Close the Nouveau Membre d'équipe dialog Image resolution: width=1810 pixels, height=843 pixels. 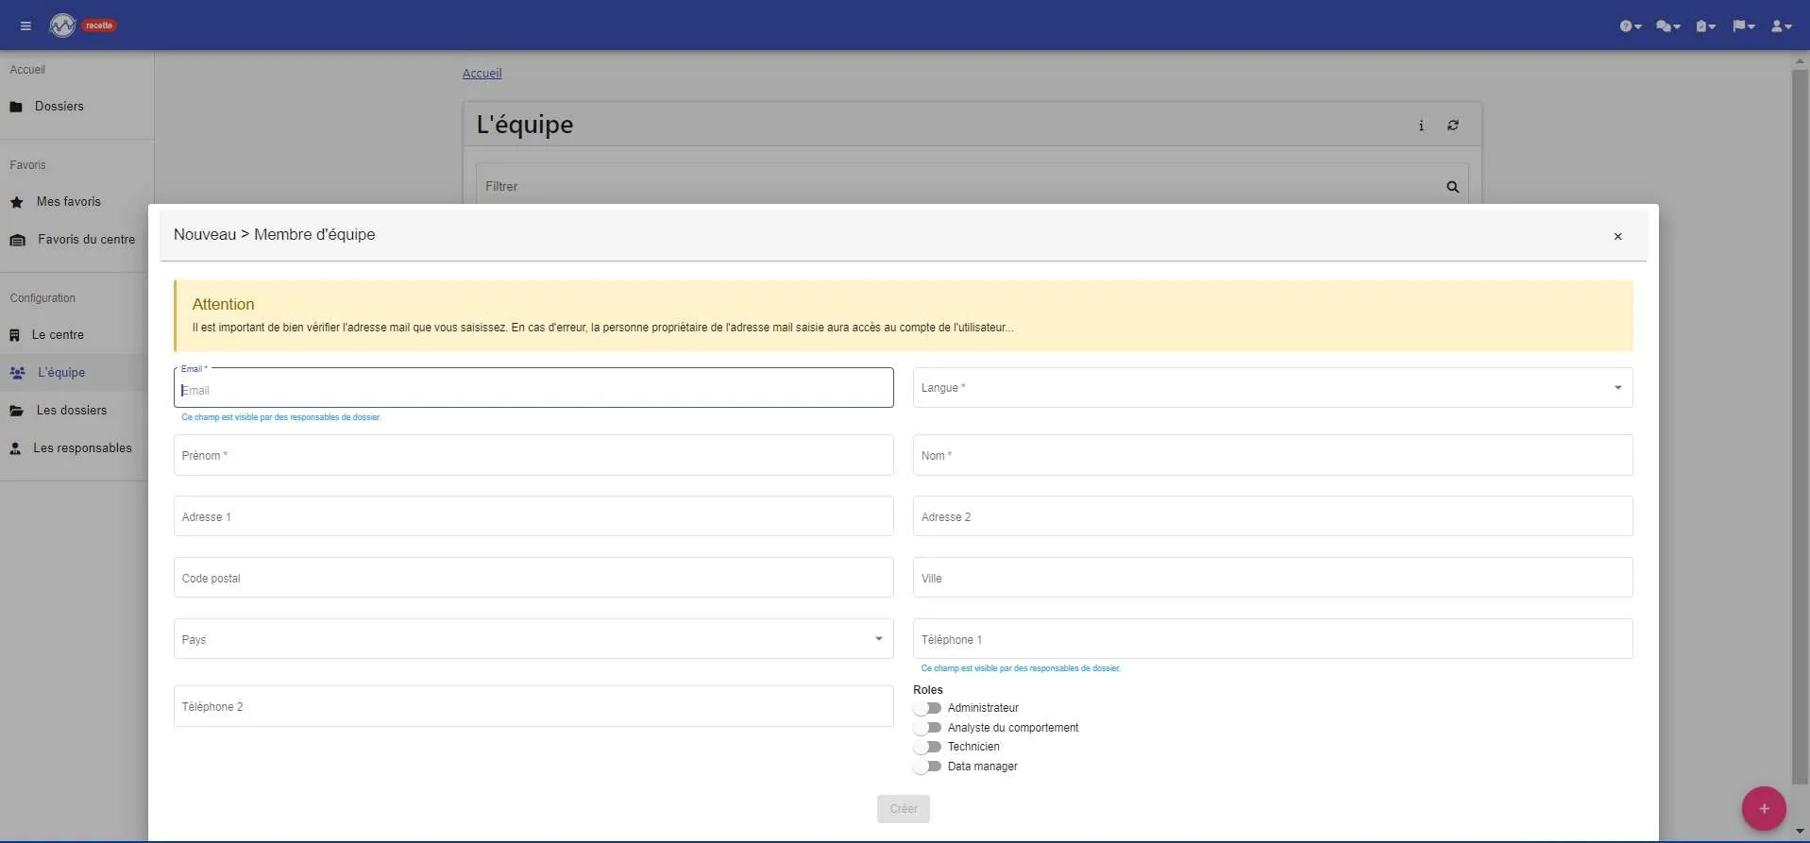tap(1617, 237)
